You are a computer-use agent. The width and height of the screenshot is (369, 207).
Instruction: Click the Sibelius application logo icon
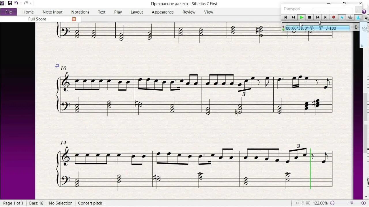[3, 3]
